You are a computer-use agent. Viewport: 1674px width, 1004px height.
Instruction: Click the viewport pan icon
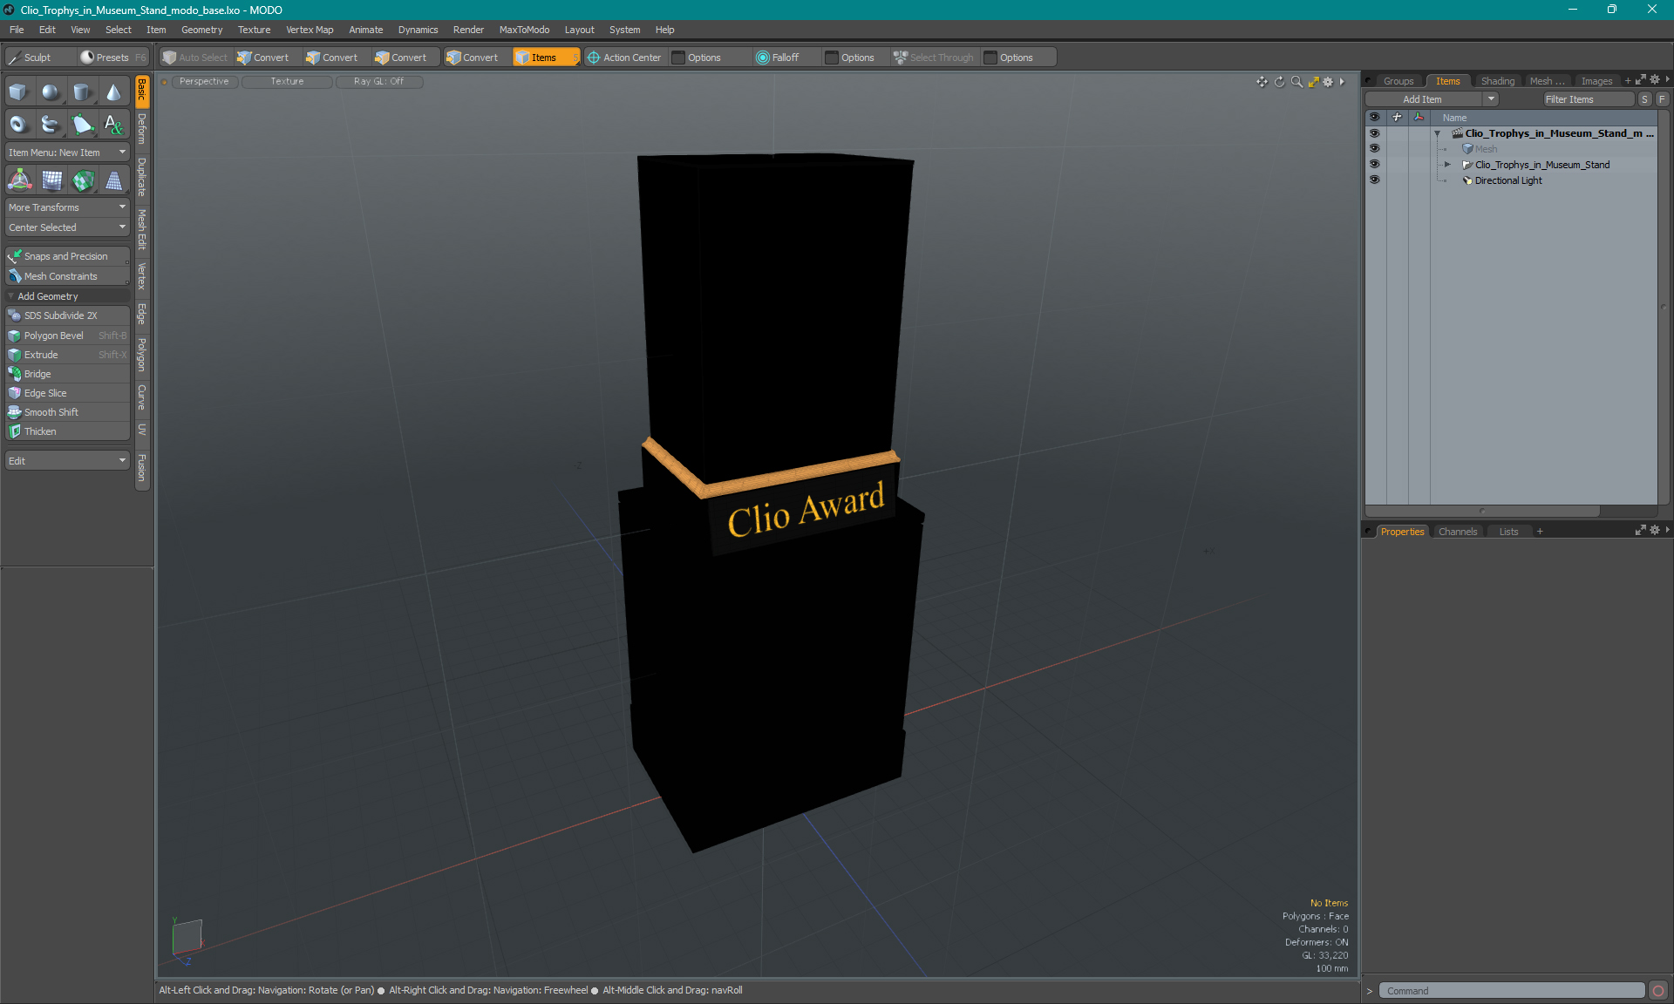coord(1262,82)
